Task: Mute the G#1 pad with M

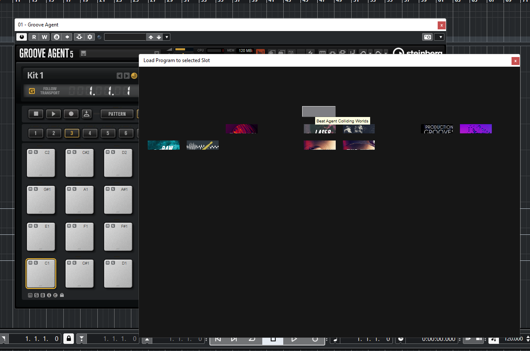Action: tap(31, 189)
